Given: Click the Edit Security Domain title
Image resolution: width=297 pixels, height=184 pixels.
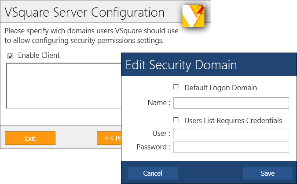Looking at the screenshot, I should click(x=181, y=65).
